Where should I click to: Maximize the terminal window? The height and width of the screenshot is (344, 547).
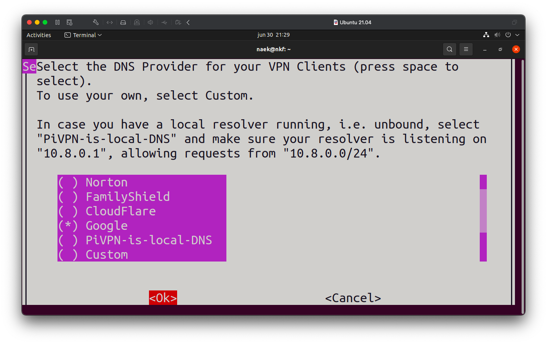[x=500, y=50]
